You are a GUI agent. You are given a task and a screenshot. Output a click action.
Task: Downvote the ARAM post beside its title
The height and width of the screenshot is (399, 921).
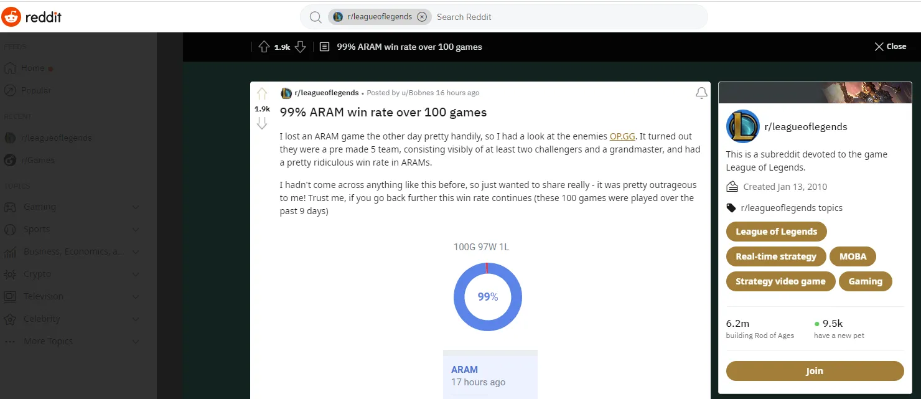click(262, 123)
